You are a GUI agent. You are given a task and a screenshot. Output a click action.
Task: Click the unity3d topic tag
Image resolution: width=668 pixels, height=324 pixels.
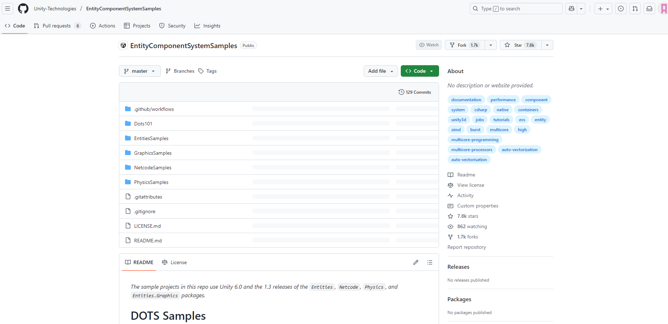459,120
